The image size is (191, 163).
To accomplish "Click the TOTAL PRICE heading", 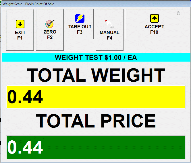I will point(96,121).
